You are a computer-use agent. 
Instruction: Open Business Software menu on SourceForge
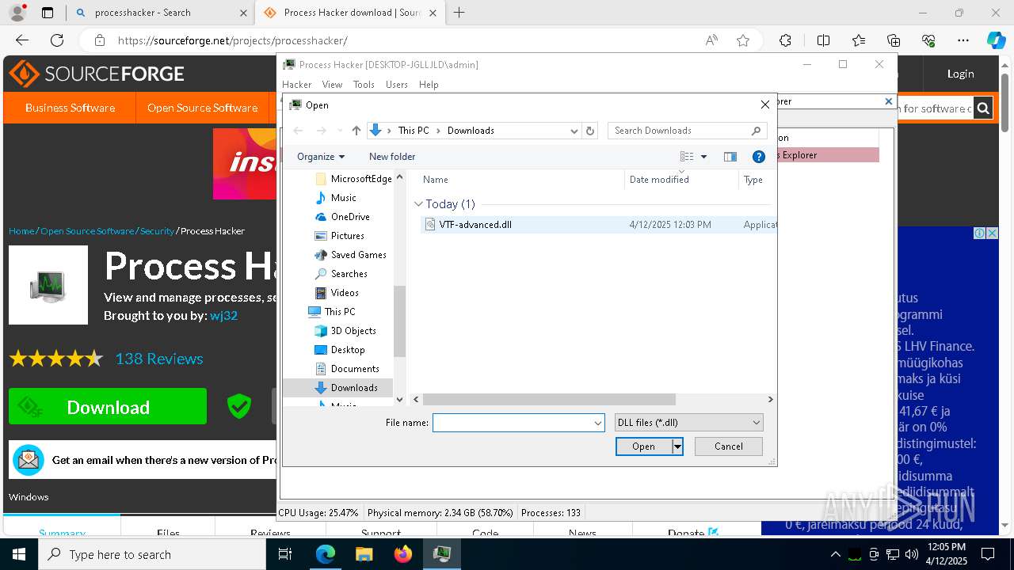[70, 108]
